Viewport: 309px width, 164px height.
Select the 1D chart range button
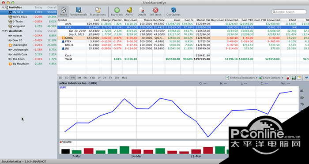(61, 78)
